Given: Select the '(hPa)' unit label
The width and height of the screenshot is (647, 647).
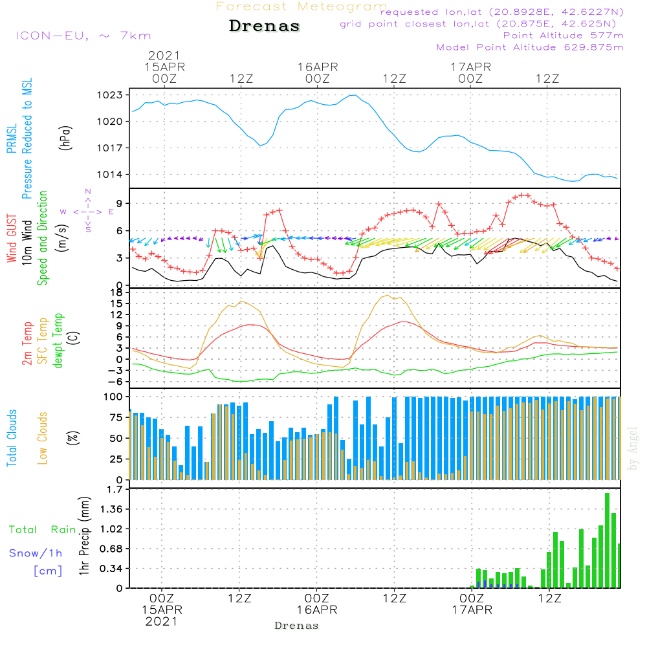Looking at the screenshot, I should tap(65, 138).
